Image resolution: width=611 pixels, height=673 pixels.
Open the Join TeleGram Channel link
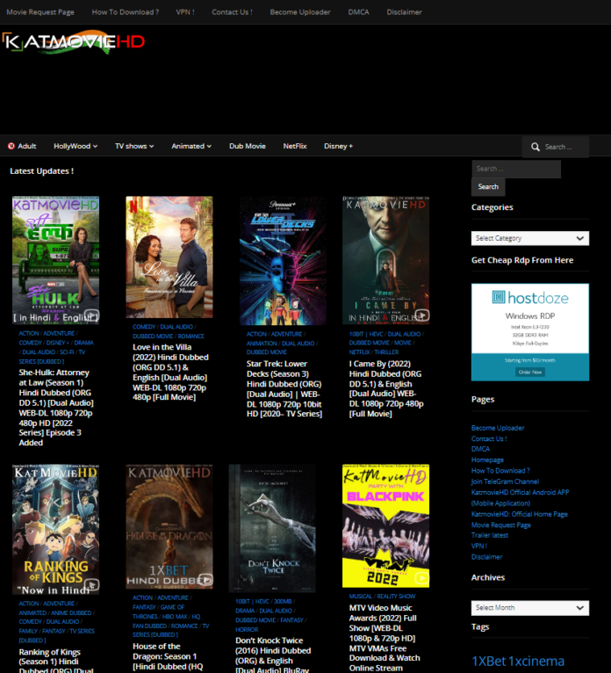[505, 481]
